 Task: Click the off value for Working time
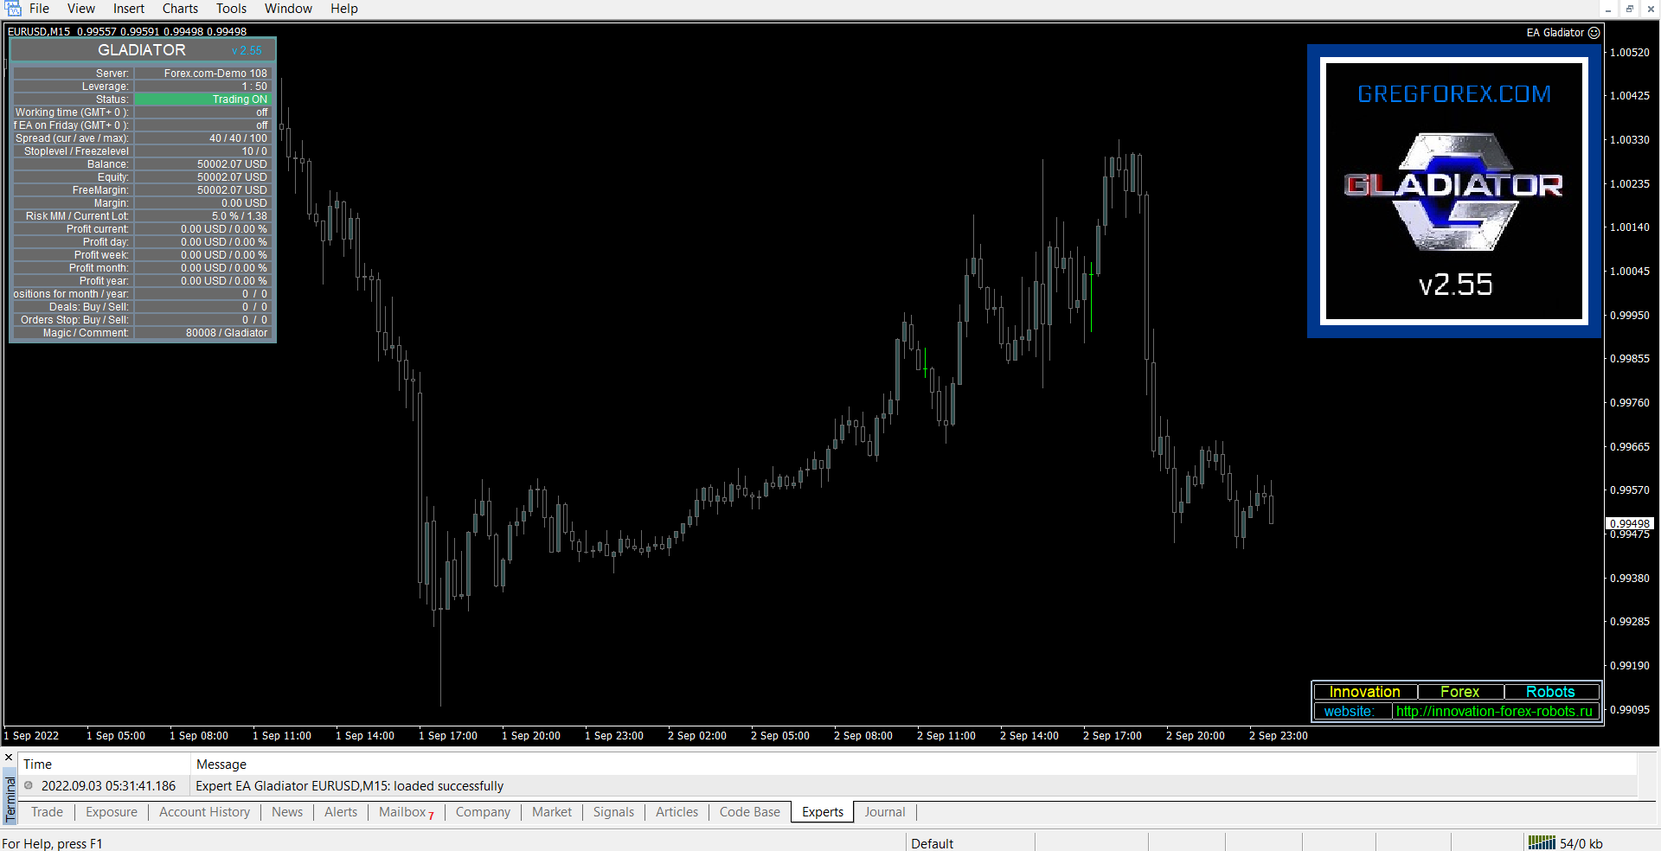pos(202,112)
